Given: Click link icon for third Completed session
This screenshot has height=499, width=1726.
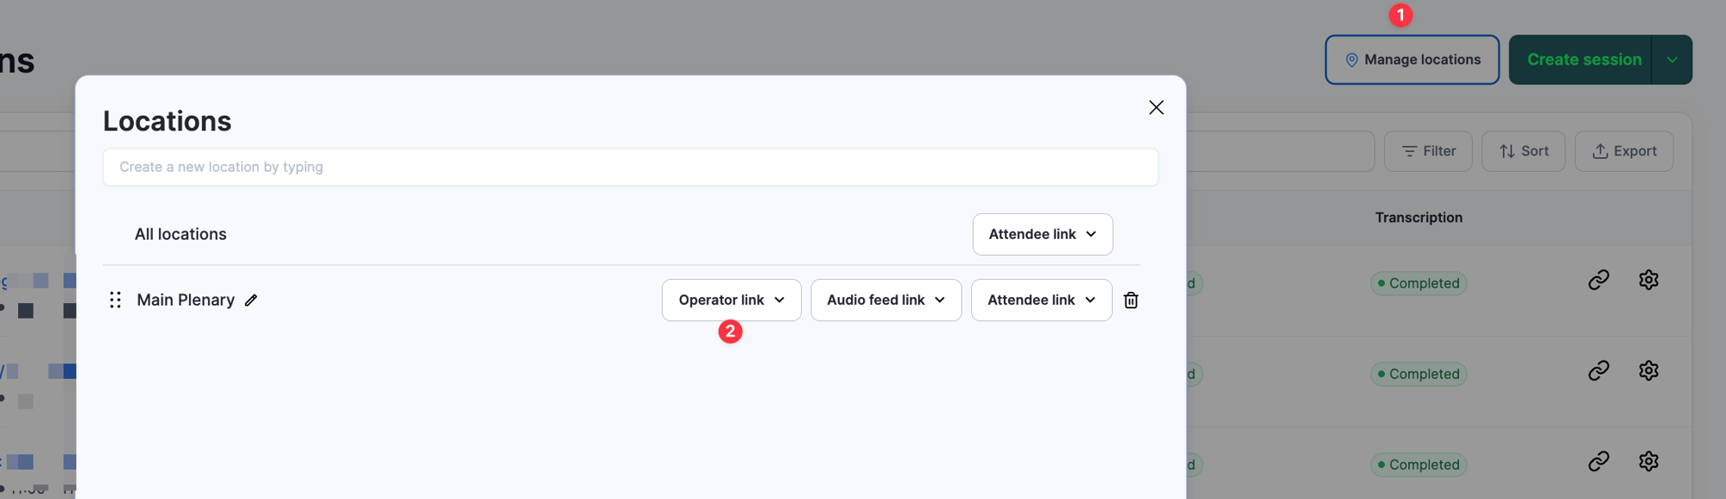Looking at the screenshot, I should (1598, 461).
